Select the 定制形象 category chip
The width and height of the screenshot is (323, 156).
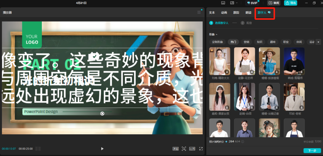coord(217,42)
